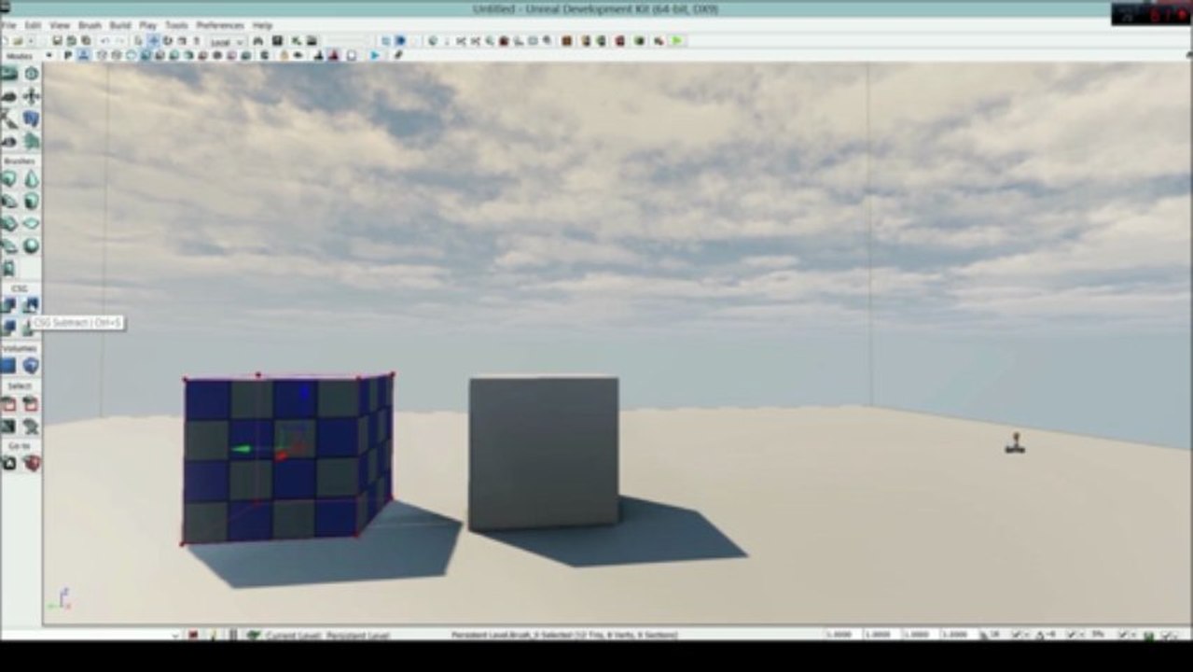The image size is (1193, 672).
Task: Click blue Play in Viewport arrow
Action: (x=375, y=56)
